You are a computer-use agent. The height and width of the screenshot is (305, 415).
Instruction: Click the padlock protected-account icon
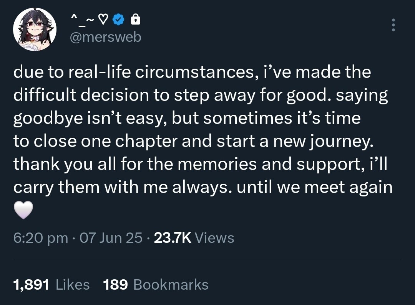(x=136, y=20)
